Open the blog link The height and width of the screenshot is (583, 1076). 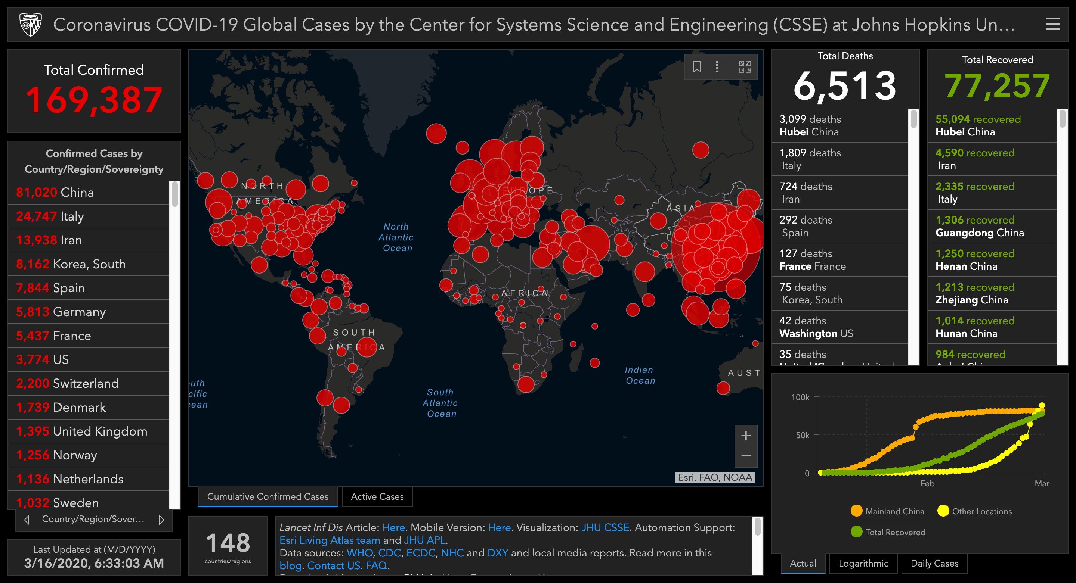[x=290, y=566]
